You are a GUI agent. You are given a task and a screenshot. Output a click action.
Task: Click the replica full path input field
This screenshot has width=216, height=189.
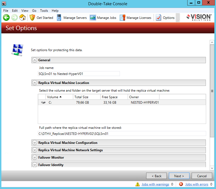[x=122, y=133]
